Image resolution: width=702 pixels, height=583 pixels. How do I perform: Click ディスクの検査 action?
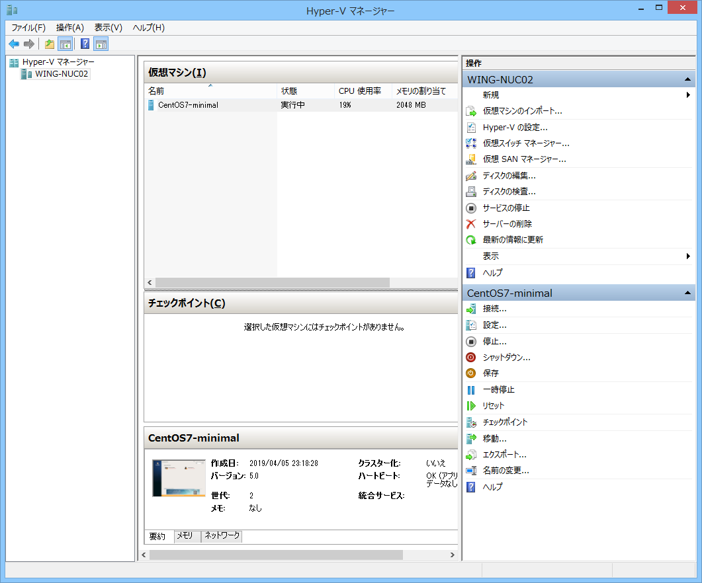point(509,192)
